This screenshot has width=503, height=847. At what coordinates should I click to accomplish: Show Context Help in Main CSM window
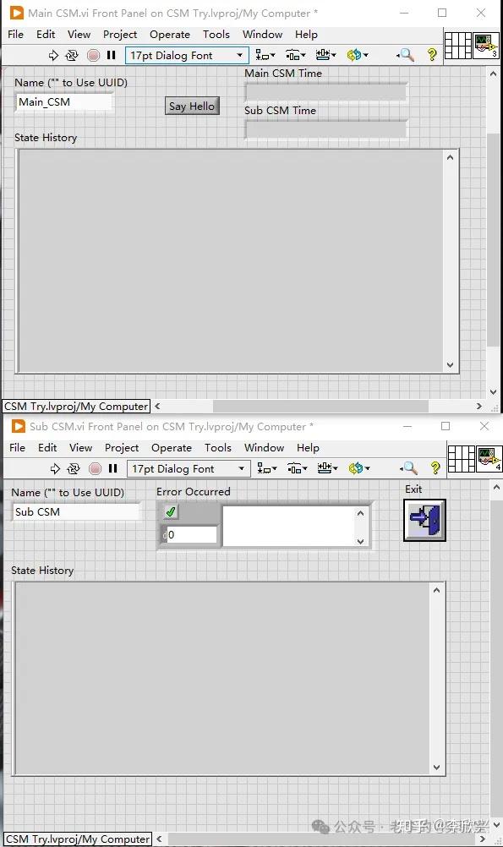pyautogui.click(x=432, y=55)
